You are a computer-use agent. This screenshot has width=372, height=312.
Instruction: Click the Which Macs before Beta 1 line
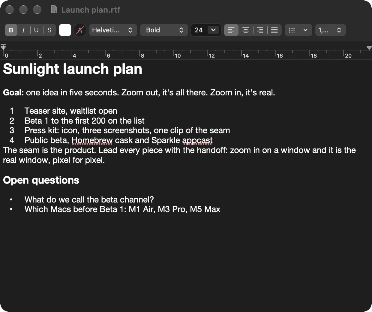coord(122,209)
